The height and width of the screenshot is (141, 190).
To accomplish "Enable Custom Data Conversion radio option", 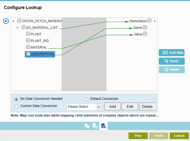I will (x=16, y=106).
